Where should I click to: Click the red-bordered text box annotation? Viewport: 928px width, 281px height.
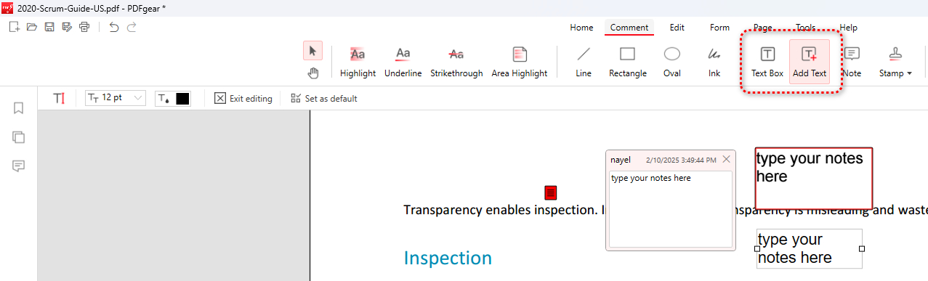click(813, 178)
